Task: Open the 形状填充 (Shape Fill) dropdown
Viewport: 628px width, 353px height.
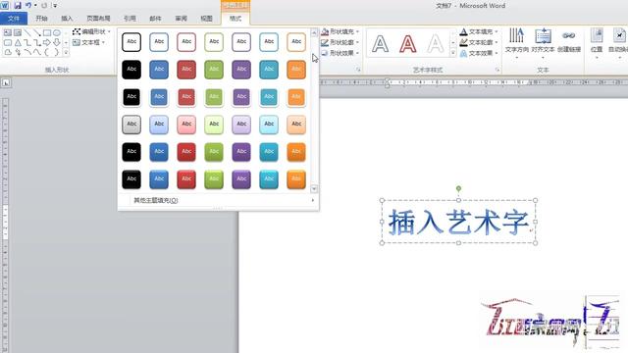Action: 340,31
